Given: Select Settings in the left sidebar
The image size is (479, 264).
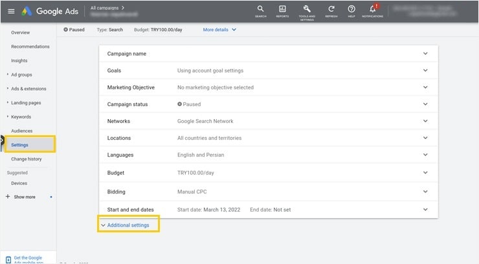Looking at the screenshot, I should [19, 145].
